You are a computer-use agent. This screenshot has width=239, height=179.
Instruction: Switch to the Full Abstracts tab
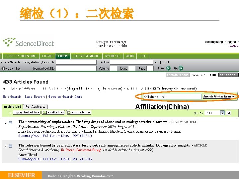[36, 106]
